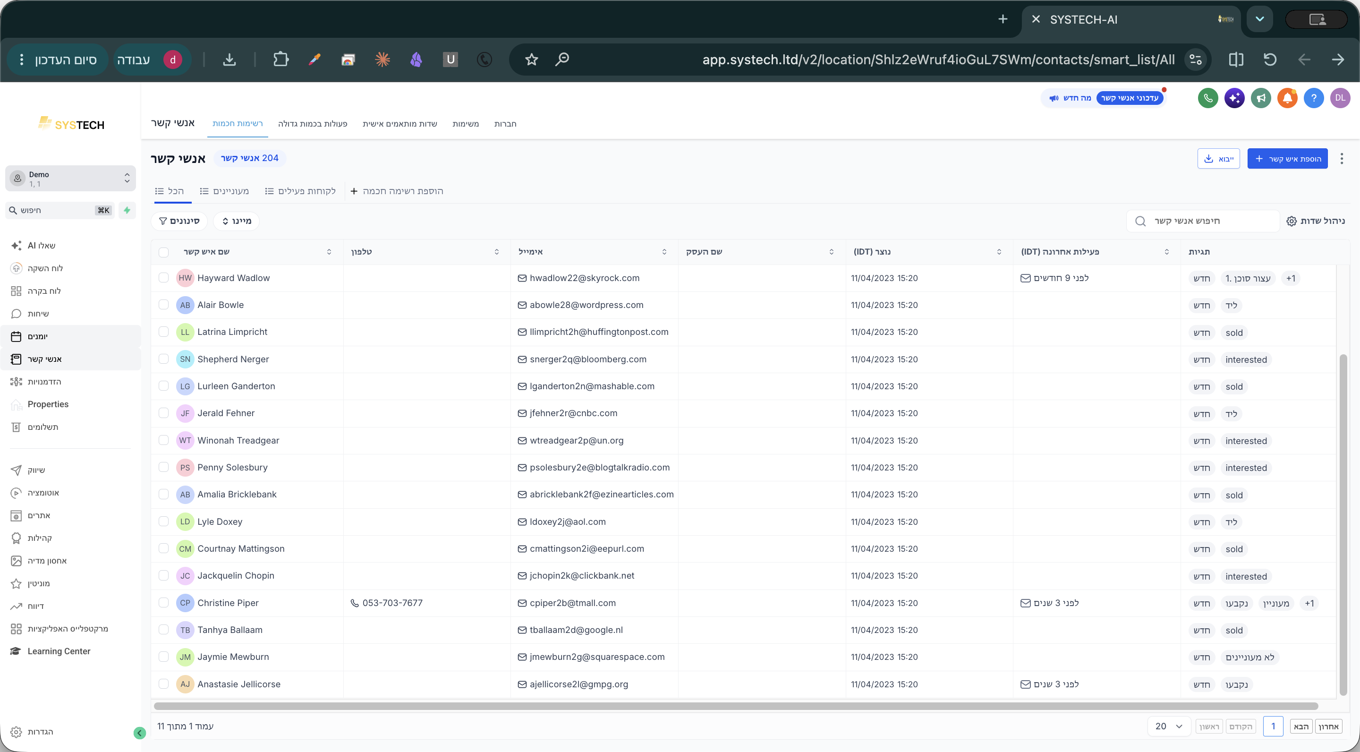1360x752 pixels.
Task: Switch to שדות מותאמים אישית tab
Action: point(399,124)
